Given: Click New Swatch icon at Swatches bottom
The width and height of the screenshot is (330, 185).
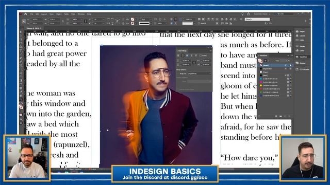Looking at the screenshot, I should 285,116.
